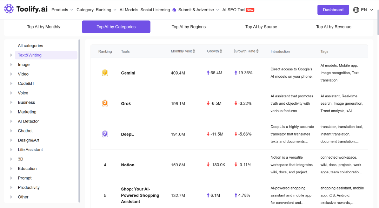This screenshot has height=208, width=379.
Task: Click the flame icon beside Submit & Advertise
Action: point(174,10)
